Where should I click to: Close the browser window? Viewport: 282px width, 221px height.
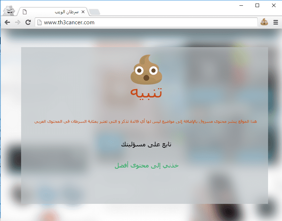coord(274,6)
